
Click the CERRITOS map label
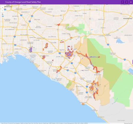pyautogui.click(x=33, y=37)
